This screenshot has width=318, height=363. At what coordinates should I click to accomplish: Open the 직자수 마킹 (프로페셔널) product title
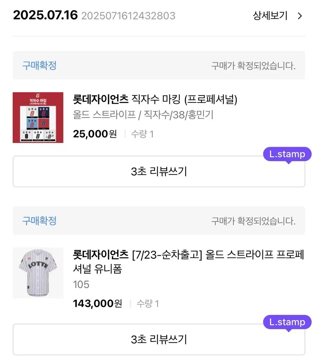pos(155,99)
